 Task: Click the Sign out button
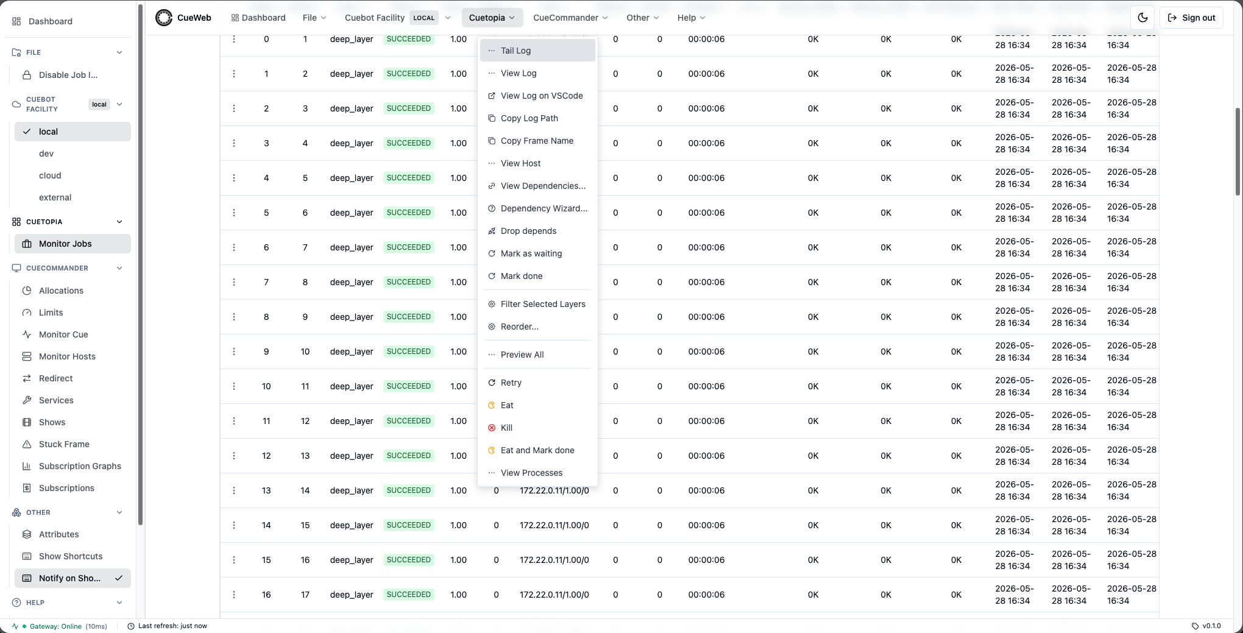pos(1191,18)
